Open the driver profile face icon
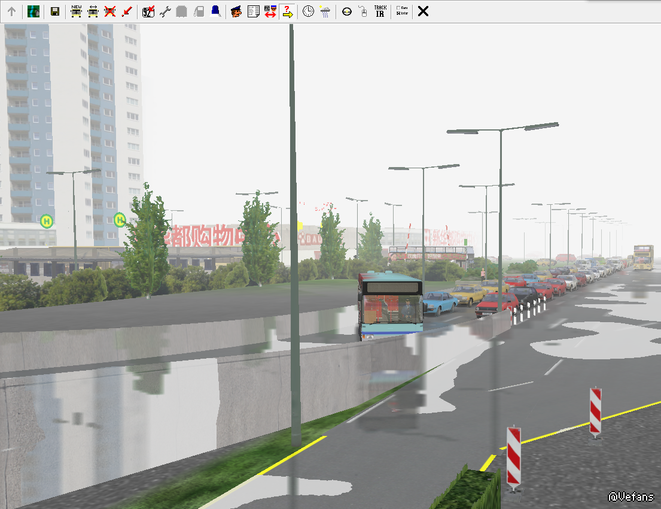 point(236,11)
